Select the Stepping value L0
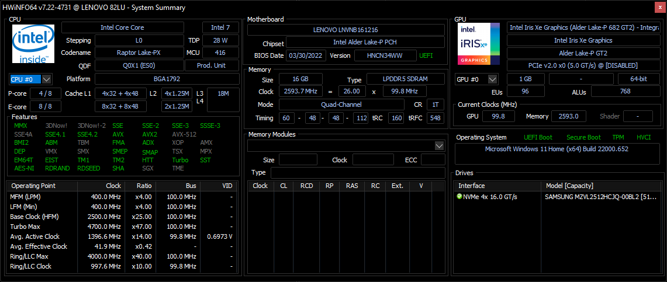The image size is (667, 282). [x=140, y=40]
